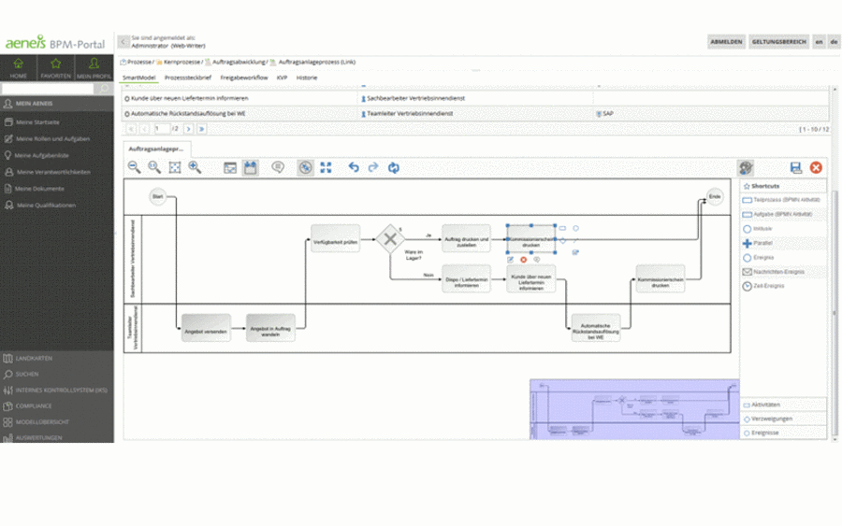Viewport: 842px width, 526px height.
Task: Click the search magnifier button in sidebar
Action: tap(104, 89)
